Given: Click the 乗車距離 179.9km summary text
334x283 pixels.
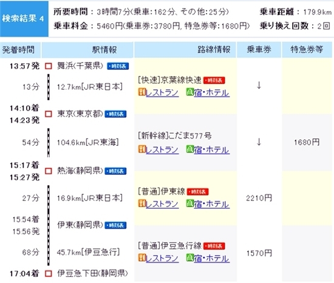Looking at the screenshot, I should pos(296,12).
